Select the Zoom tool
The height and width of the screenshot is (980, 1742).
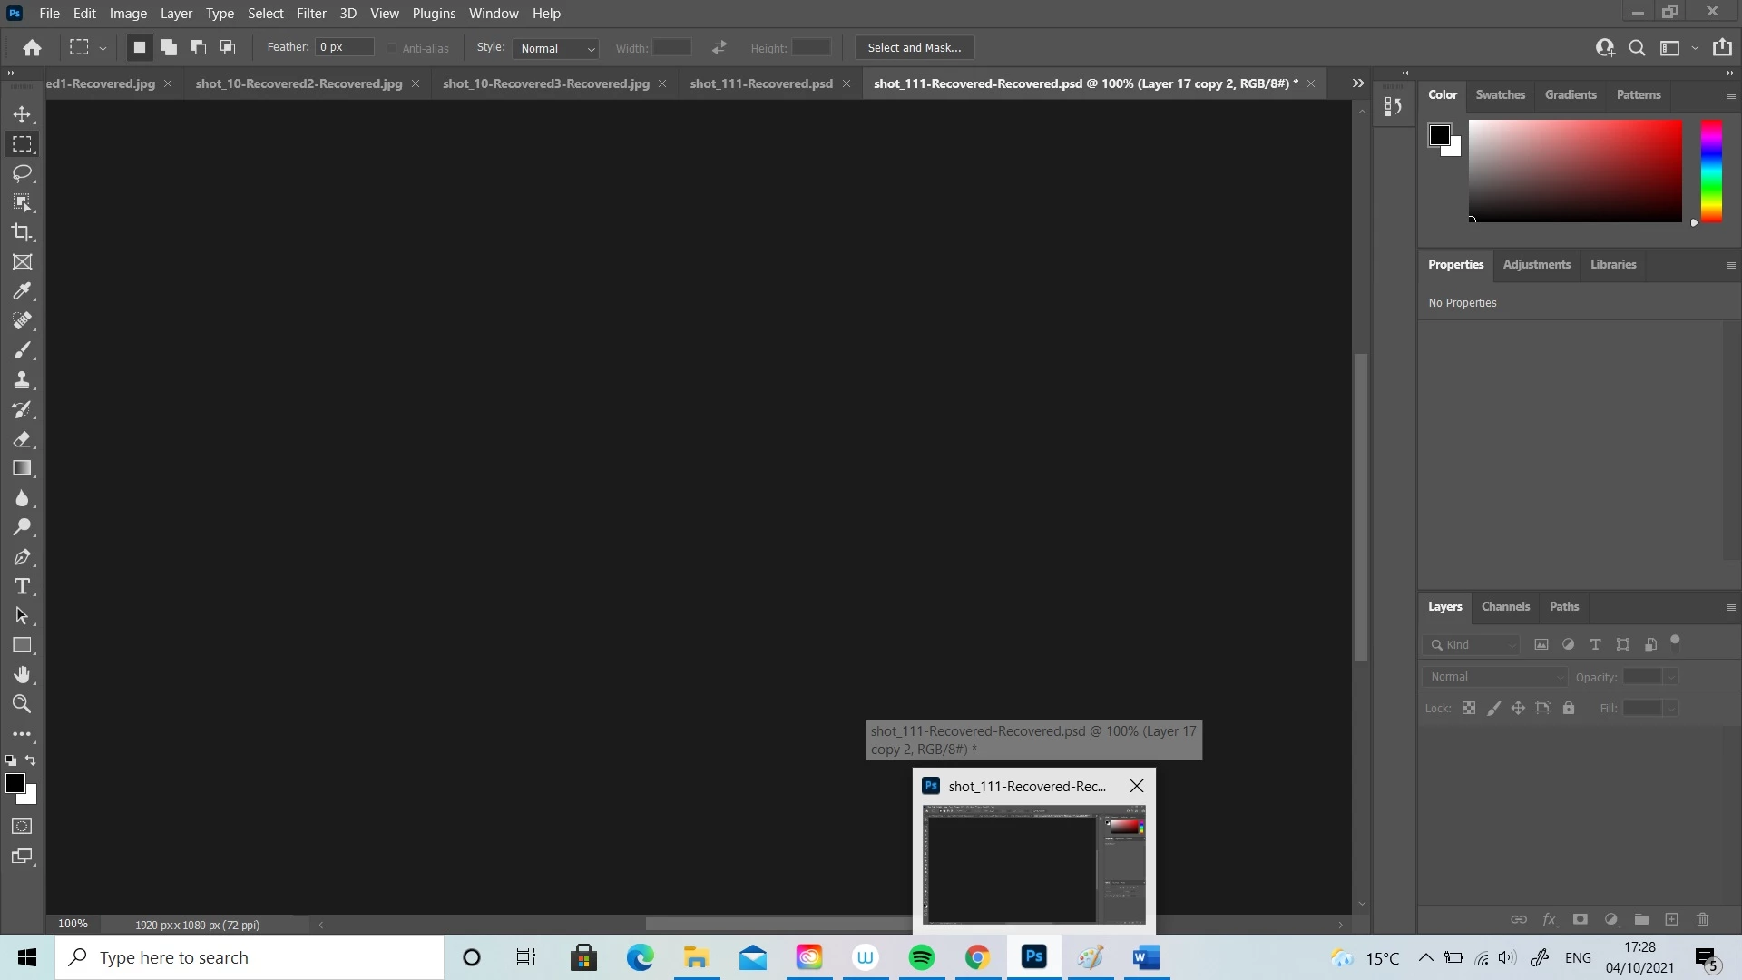coord(22,704)
